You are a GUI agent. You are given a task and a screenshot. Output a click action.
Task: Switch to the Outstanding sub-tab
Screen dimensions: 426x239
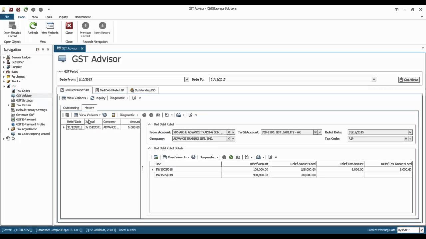point(71,108)
